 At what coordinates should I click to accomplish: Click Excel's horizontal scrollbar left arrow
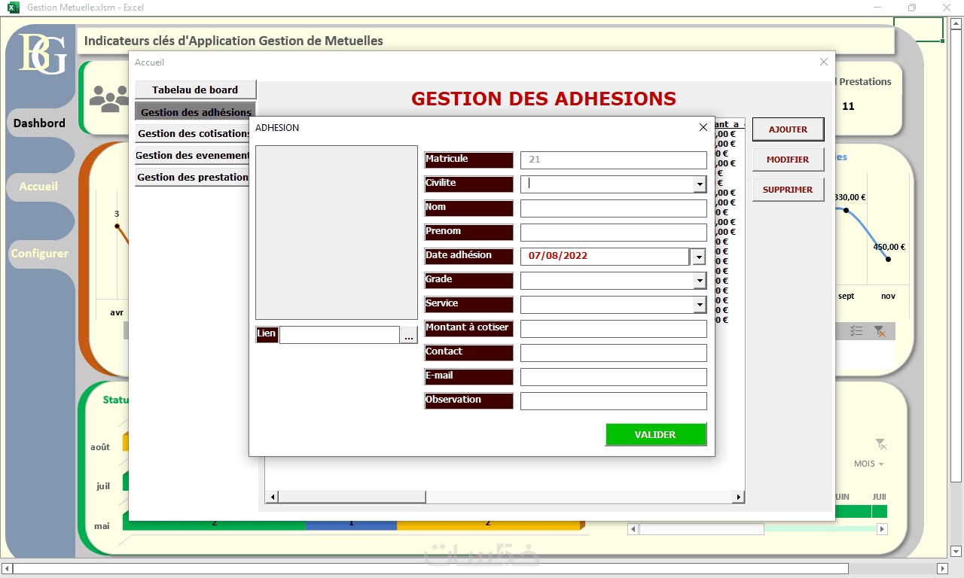pyautogui.click(x=8, y=568)
